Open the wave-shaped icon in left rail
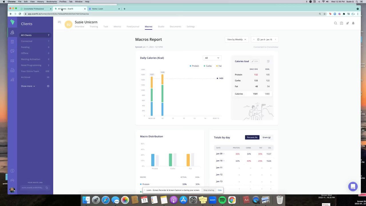This screenshot has width=366, height=206. click(x=12, y=61)
